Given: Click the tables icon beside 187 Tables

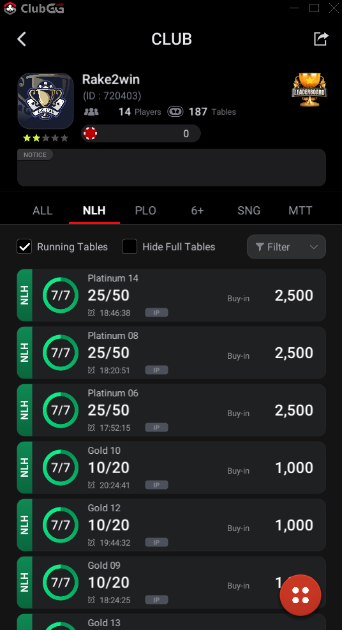Looking at the screenshot, I should tap(175, 112).
